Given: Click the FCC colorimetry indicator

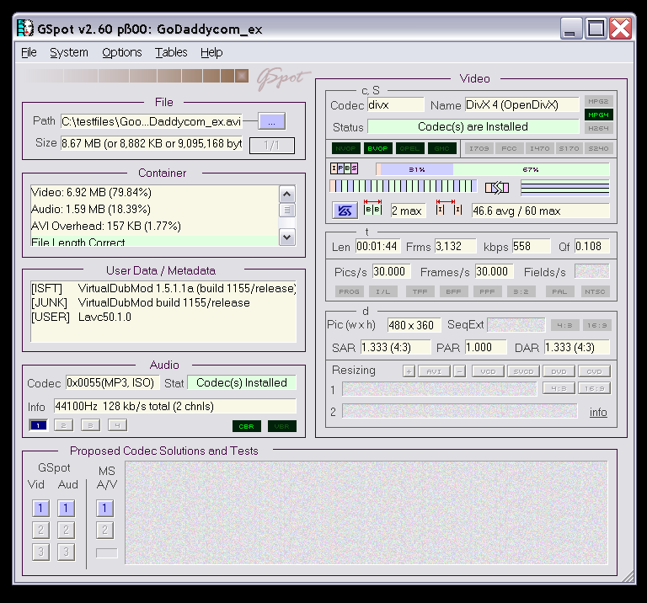Looking at the screenshot, I should pyautogui.click(x=509, y=148).
